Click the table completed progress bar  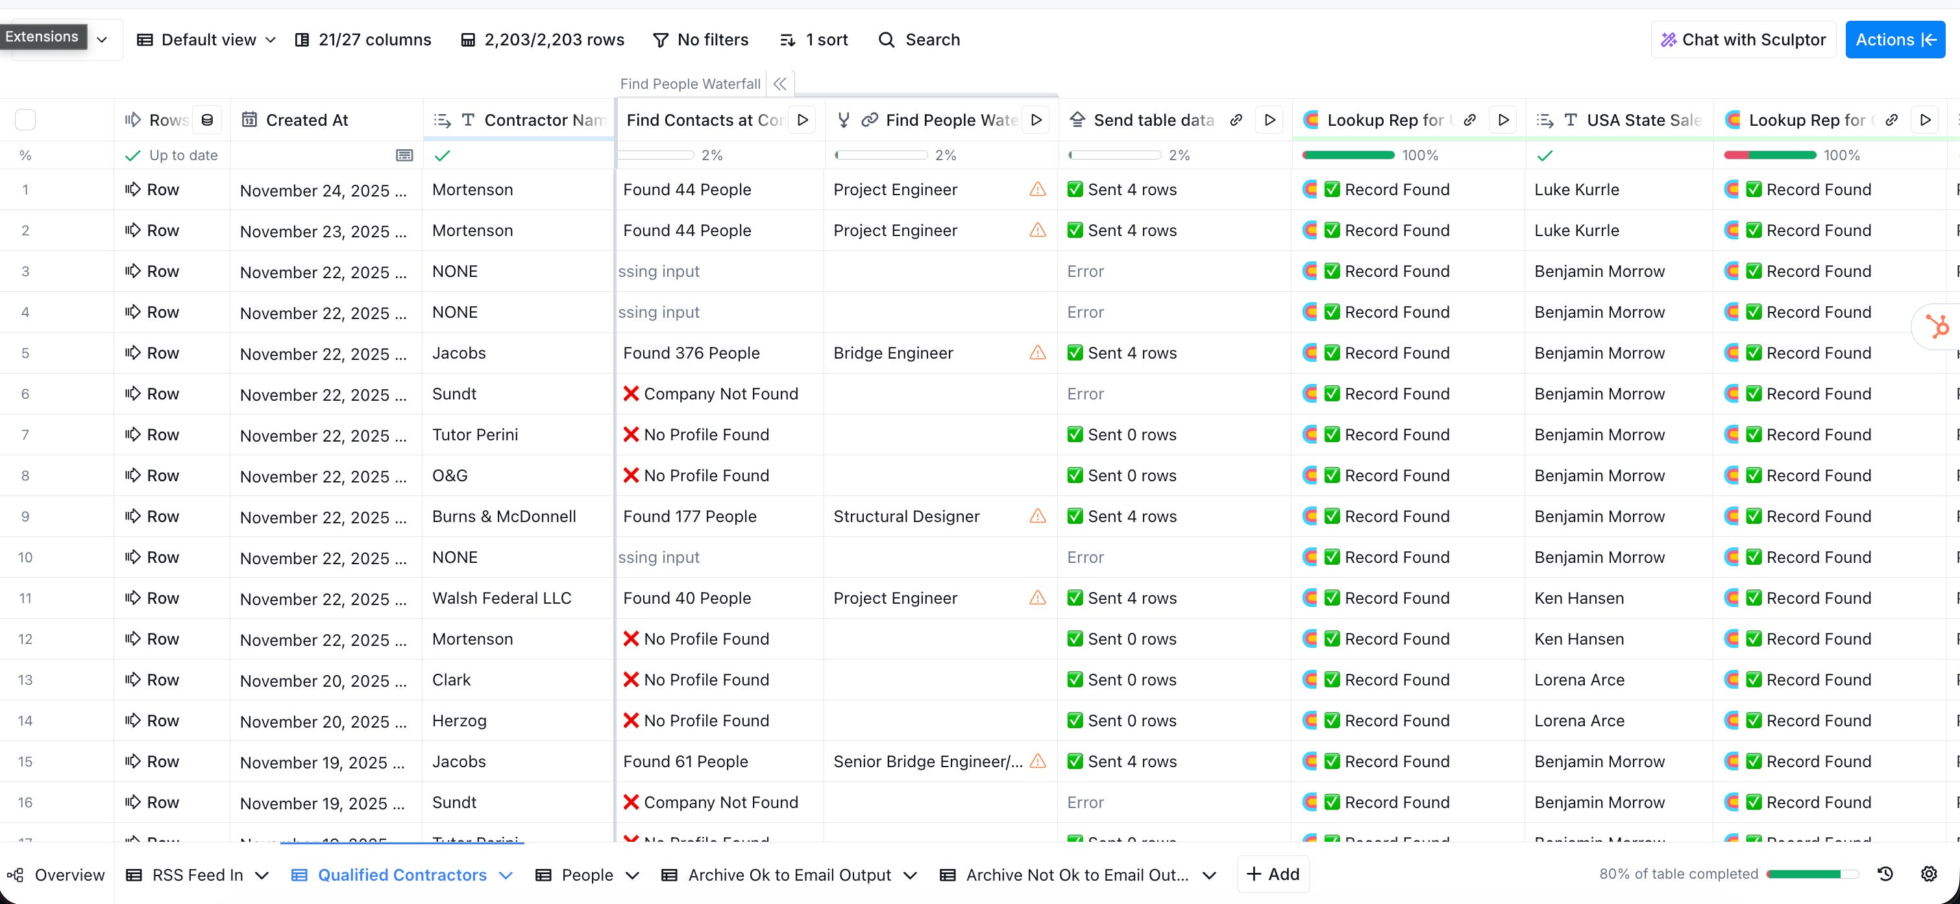[1811, 874]
